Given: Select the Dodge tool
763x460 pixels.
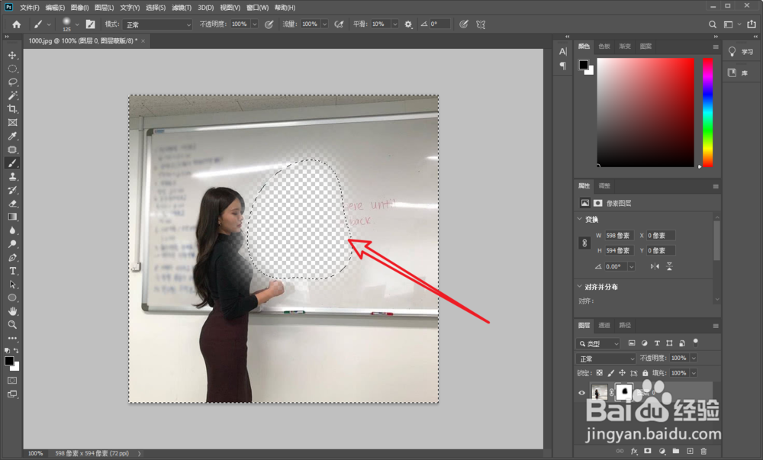Looking at the screenshot, I should [13, 243].
